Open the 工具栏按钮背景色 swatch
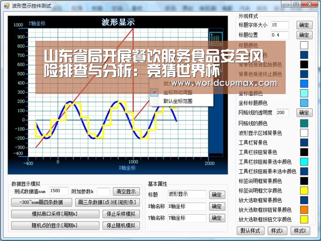Screen dimensions: 321x241 tap(304, 152)
